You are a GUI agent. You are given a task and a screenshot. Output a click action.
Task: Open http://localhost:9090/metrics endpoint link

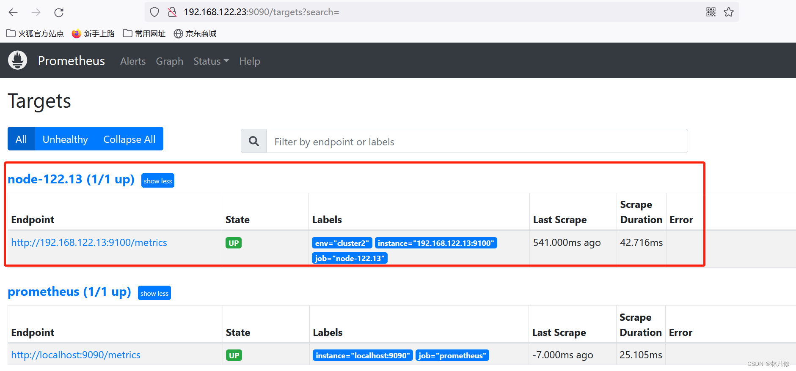tap(76, 355)
